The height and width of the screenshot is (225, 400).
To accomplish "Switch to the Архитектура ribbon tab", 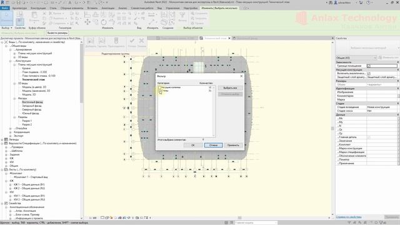I will click(x=19, y=8).
